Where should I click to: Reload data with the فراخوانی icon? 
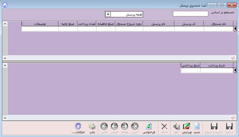click(149, 127)
